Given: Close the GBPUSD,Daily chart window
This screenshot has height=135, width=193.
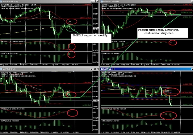Looking at the screenshot, I should pyautogui.click(x=97, y=69).
